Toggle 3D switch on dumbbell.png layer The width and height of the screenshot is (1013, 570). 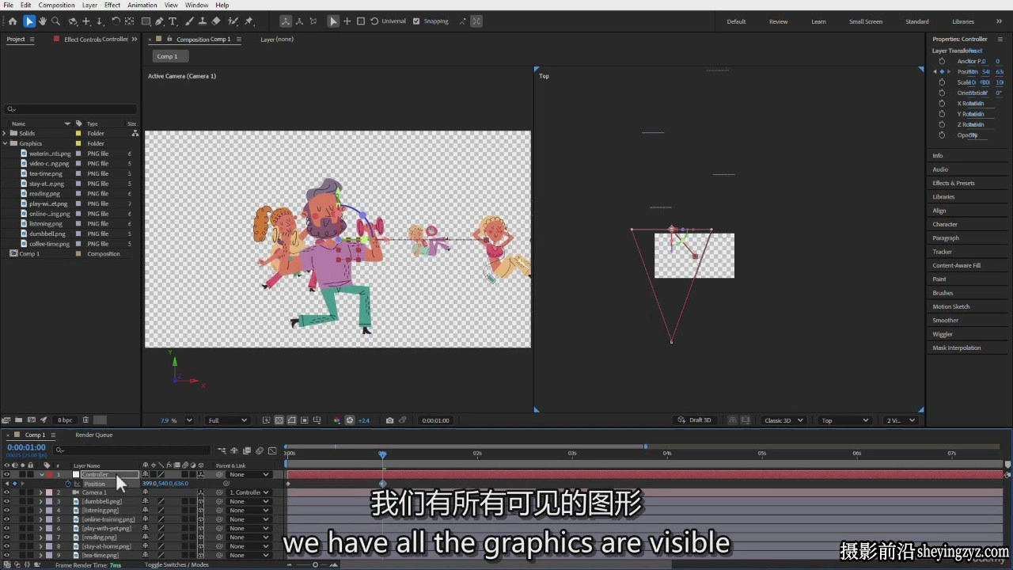(200, 501)
